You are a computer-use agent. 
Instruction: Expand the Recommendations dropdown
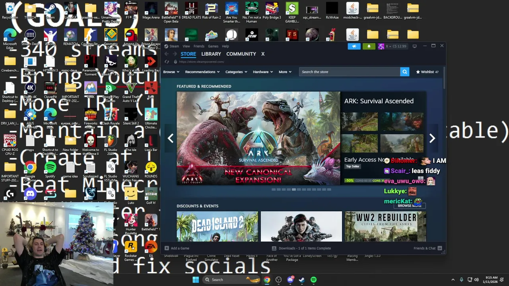point(202,72)
